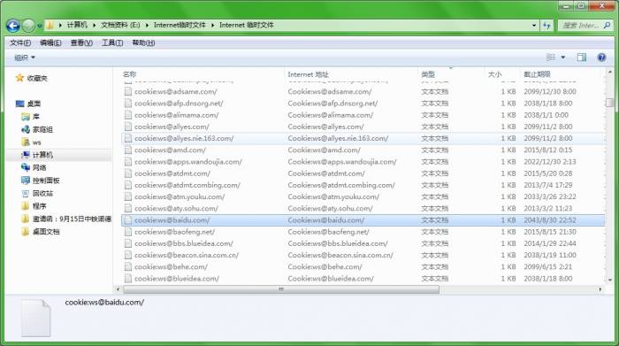Select the cookie:ws@beacon.sina.com.cn/ file name
Viewport: 619px width, 346px height.
[x=187, y=255]
